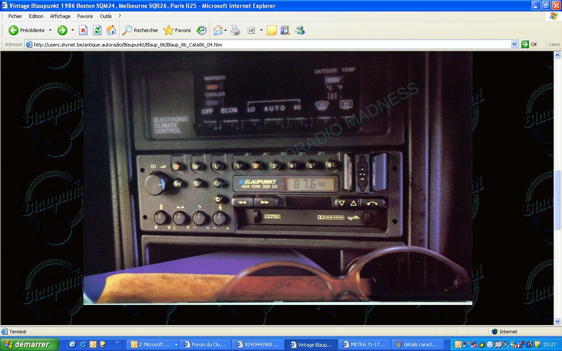Click the Liens links toolbar label
The width and height of the screenshot is (562, 351).
pyautogui.click(x=555, y=44)
